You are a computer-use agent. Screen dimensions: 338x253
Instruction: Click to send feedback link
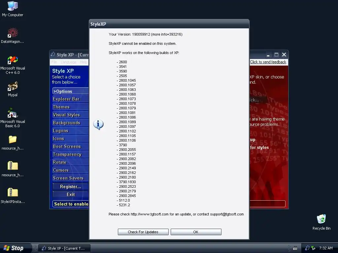[268, 62]
